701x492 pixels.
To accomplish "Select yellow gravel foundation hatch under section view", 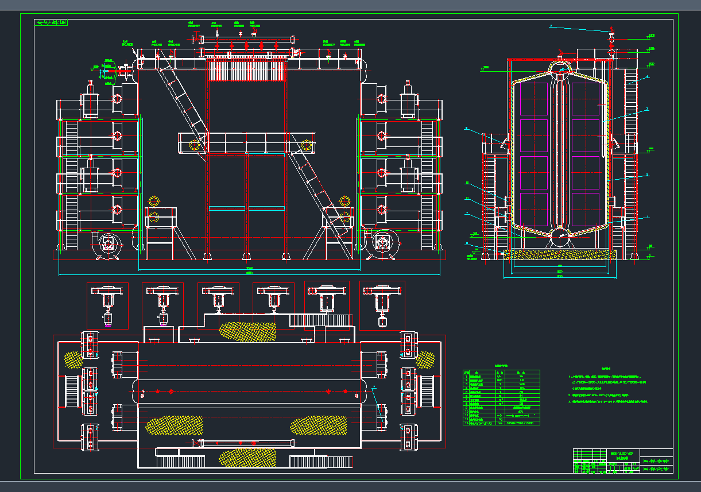I will (560, 253).
